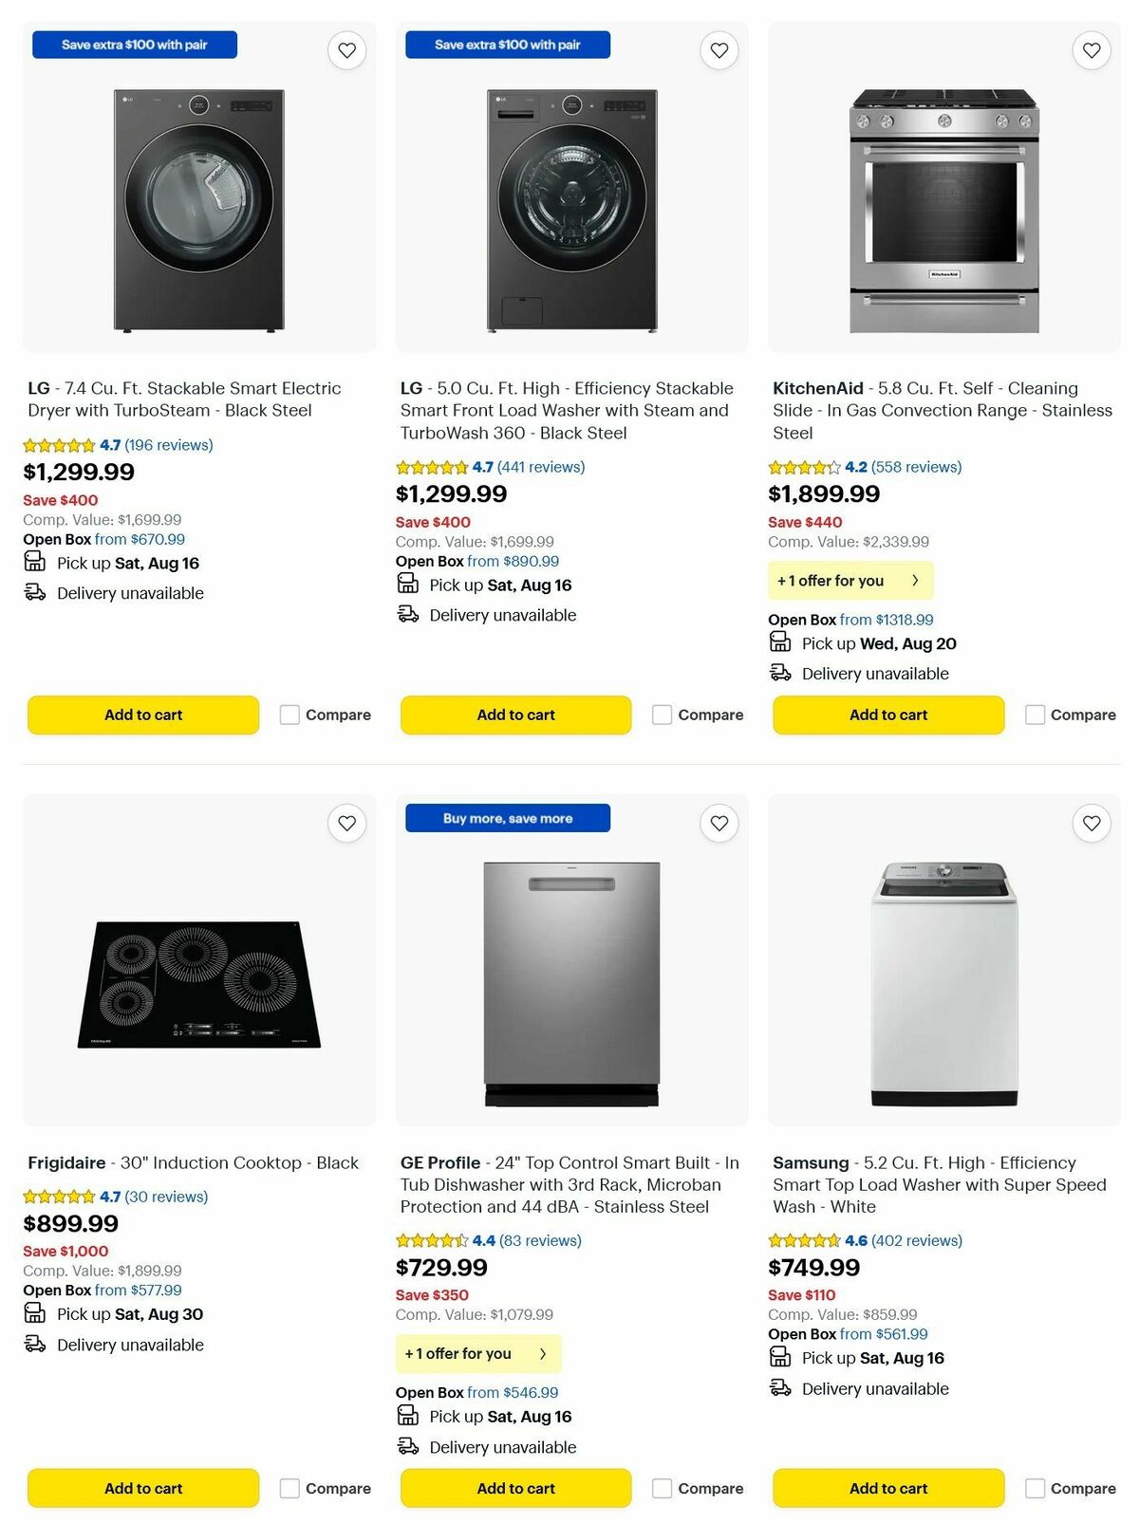
Task: Expand the +1 offer on the GE dishwasher
Action: [477, 1353]
